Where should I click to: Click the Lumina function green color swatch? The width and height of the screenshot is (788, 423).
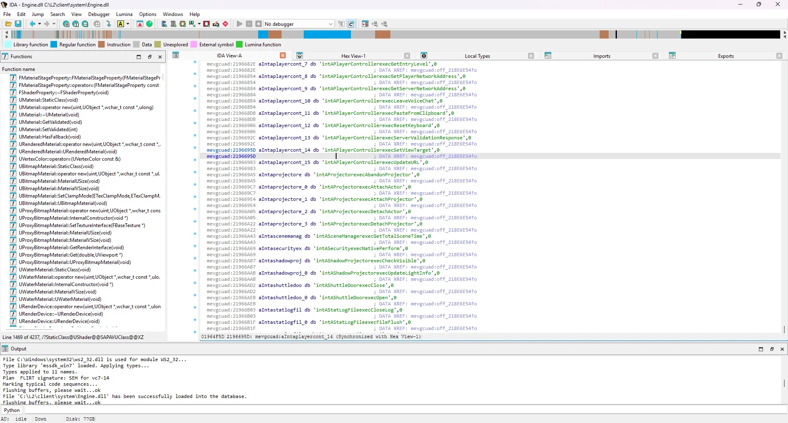[239, 45]
